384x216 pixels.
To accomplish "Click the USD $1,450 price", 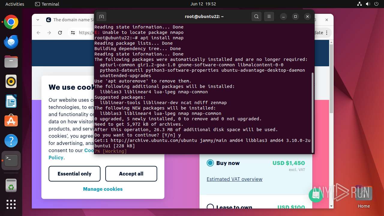I will 289,163.
